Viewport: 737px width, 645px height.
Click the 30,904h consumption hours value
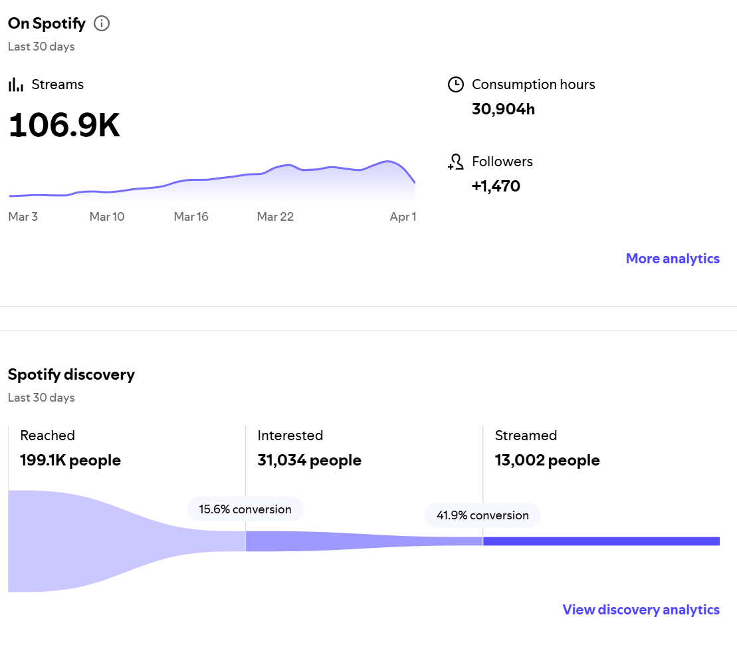[x=503, y=109]
